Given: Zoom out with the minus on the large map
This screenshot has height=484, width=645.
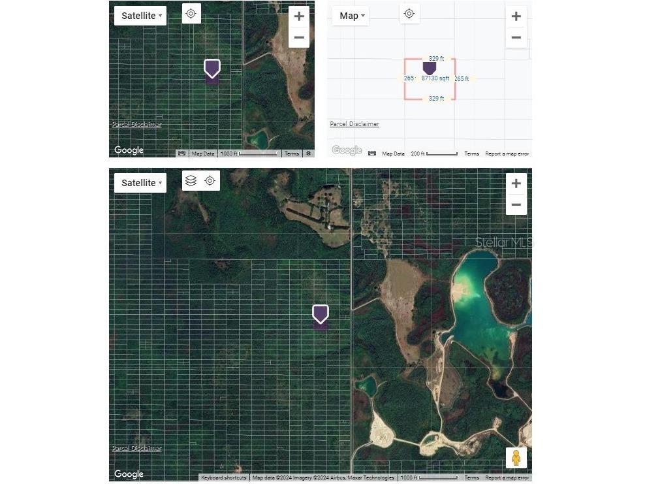Looking at the screenshot, I should pyautogui.click(x=516, y=204).
